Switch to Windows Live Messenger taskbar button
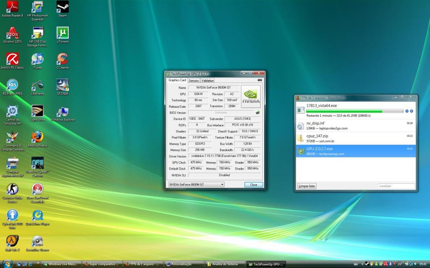Viewport: 430px width, 268px height. [x=61, y=264]
